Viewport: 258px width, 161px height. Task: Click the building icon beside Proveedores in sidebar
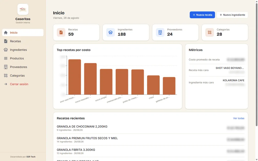click(6, 67)
